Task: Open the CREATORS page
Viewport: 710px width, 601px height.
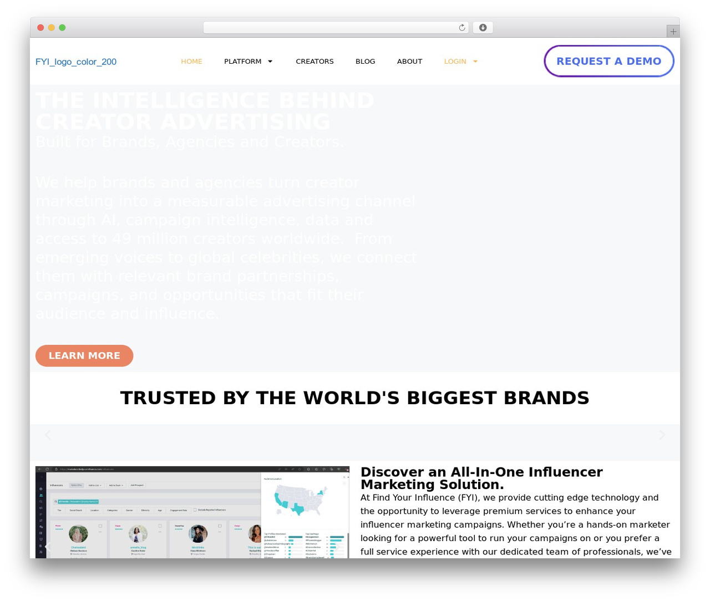Action: pos(315,62)
